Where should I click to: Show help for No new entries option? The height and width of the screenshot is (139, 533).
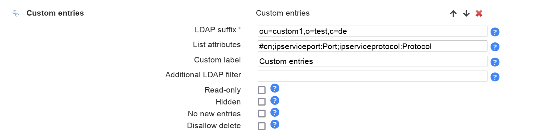[x=275, y=112]
